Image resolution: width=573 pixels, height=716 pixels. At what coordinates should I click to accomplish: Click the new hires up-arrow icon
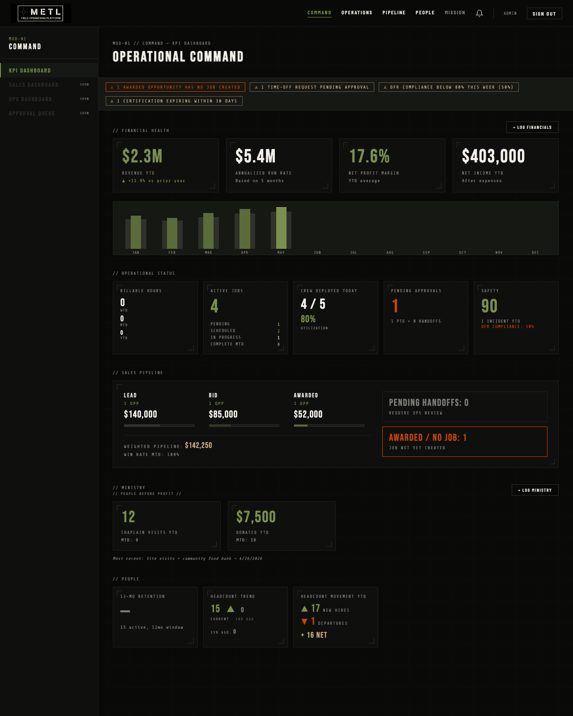304,609
